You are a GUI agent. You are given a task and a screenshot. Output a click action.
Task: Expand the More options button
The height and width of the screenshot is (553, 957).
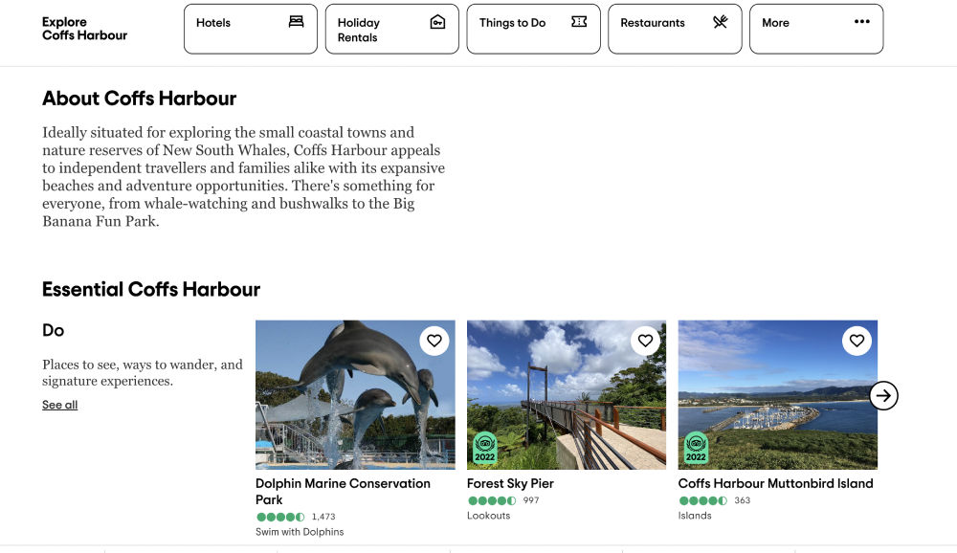tap(816, 29)
